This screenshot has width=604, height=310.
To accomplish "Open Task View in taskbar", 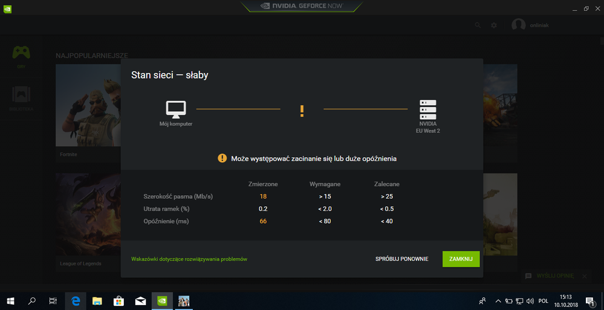I will pos(53,301).
